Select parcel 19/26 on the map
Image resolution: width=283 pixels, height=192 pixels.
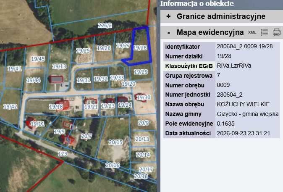(104, 48)
